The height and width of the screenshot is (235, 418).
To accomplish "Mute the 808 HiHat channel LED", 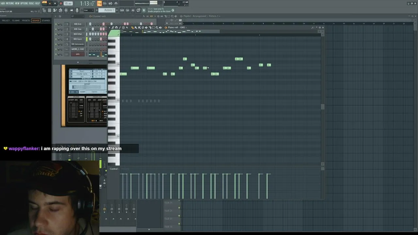I will [x=56, y=34].
